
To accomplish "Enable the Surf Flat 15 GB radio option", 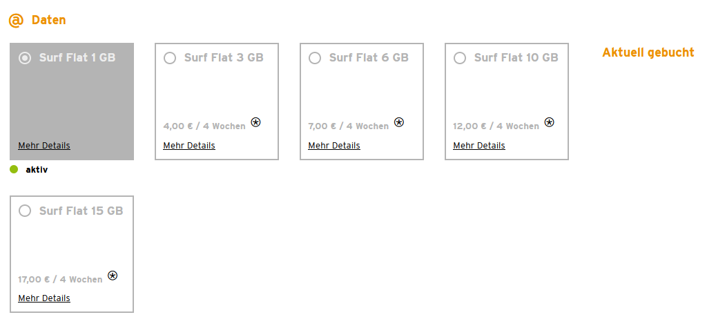I will point(25,211).
